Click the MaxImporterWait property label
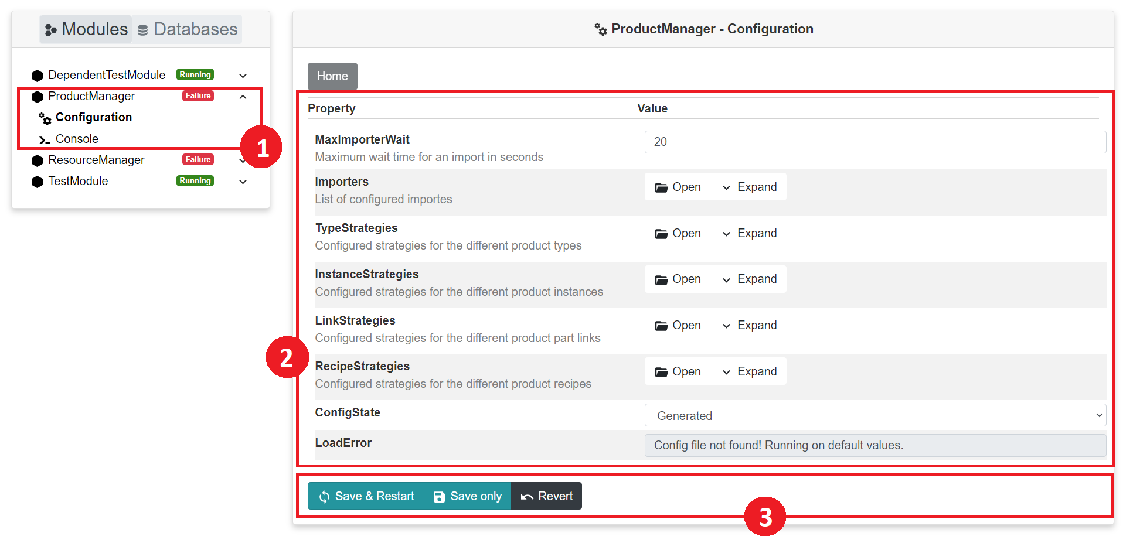The height and width of the screenshot is (543, 1123). click(362, 139)
